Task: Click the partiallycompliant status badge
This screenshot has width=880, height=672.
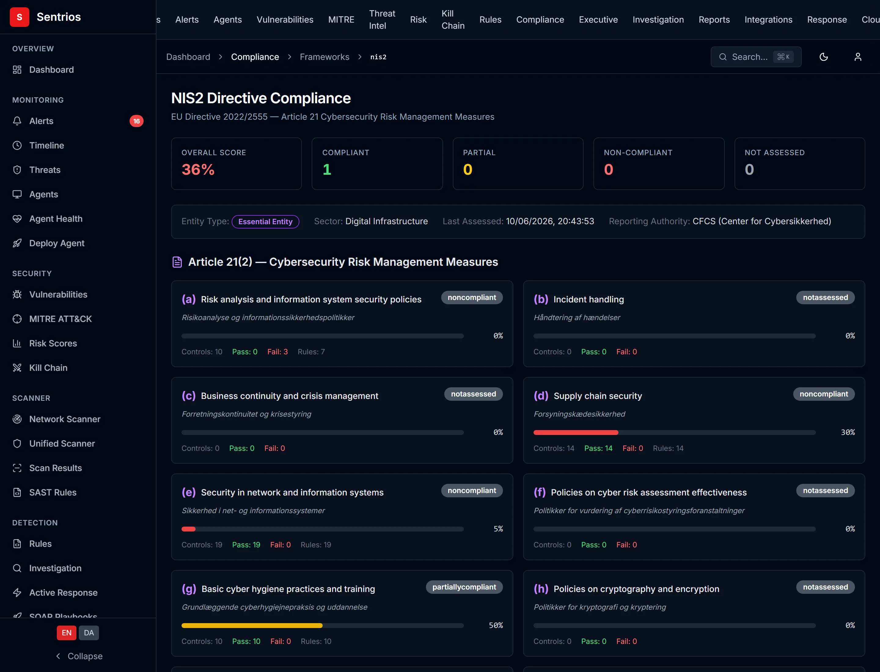Action: pos(464,587)
